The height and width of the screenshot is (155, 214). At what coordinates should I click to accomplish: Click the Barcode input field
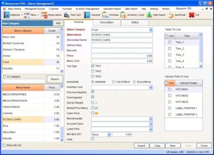[122, 50]
